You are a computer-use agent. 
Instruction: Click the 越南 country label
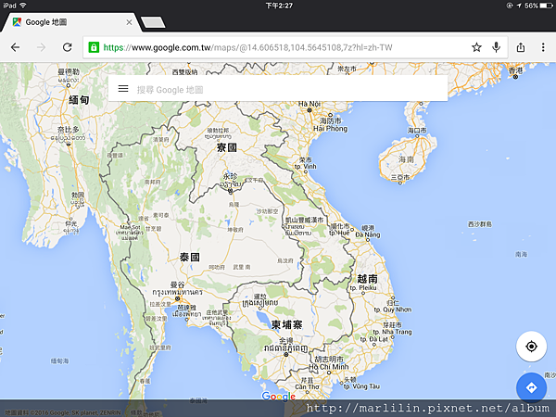click(367, 279)
